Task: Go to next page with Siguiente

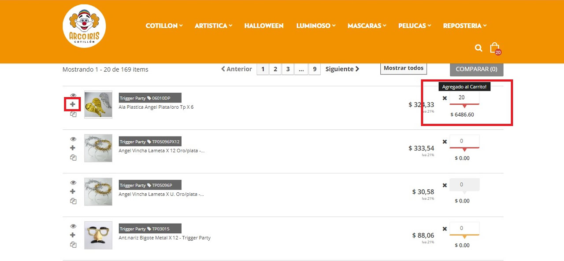Action: coord(342,69)
